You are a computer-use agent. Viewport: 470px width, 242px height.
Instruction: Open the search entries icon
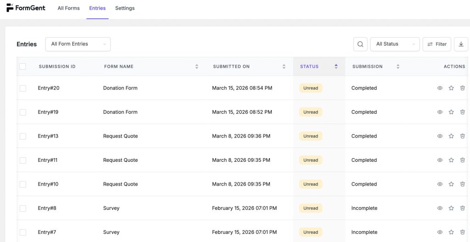pos(360,44)
